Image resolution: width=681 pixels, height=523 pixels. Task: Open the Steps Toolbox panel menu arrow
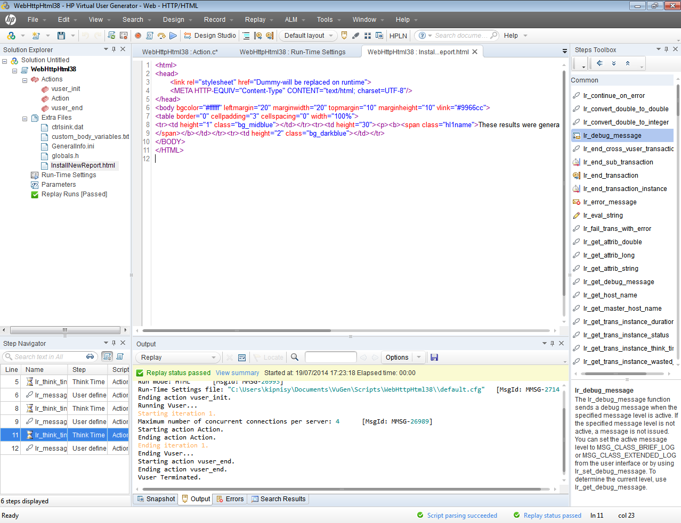tap(659, 49)
